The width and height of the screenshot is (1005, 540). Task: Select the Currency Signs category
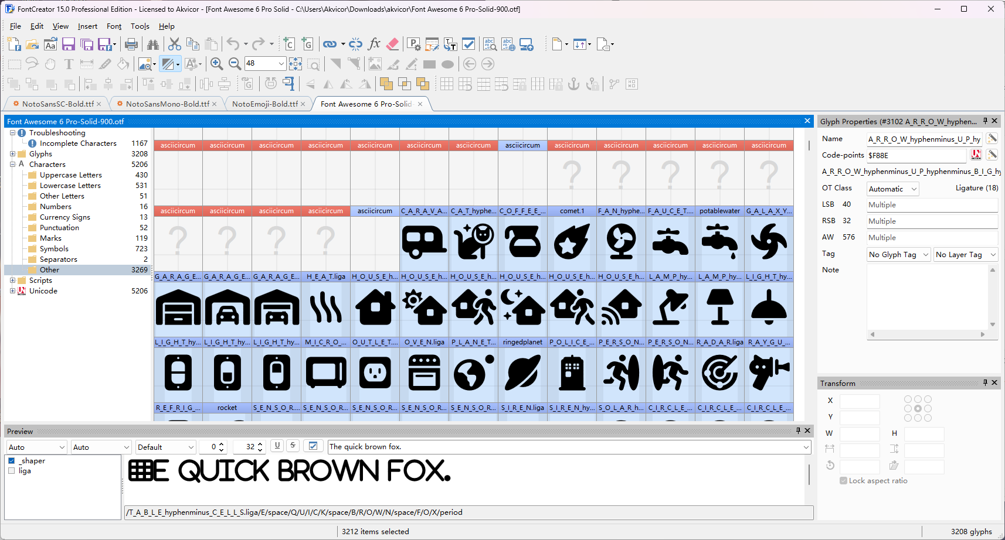65,217
